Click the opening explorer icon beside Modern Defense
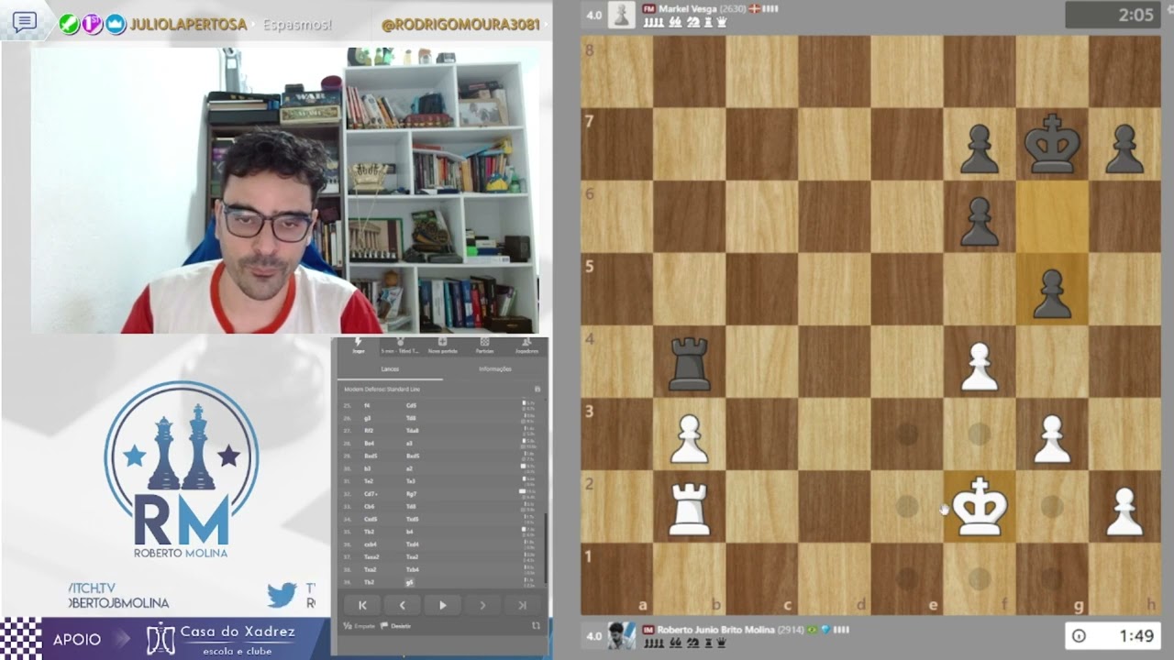This screenshot has height=660, width=1174. [x=537, y=390]
